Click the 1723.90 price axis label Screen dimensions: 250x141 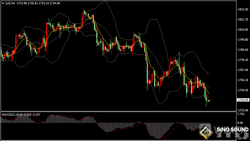[243, 110]
